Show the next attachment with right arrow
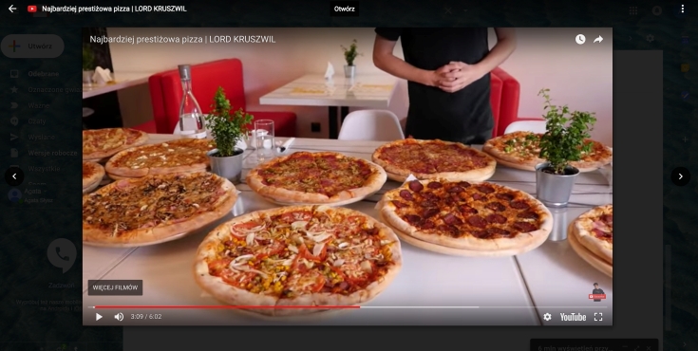 click(680, 176)
